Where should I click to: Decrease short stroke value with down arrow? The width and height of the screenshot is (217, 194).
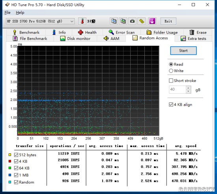pos(188,91)
